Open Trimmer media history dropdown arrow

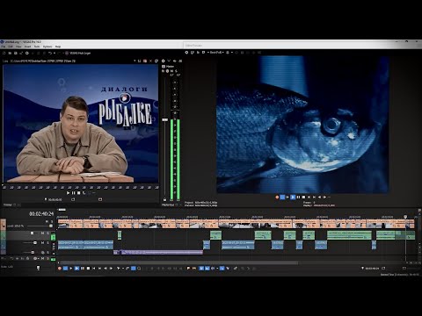point(135,61)
